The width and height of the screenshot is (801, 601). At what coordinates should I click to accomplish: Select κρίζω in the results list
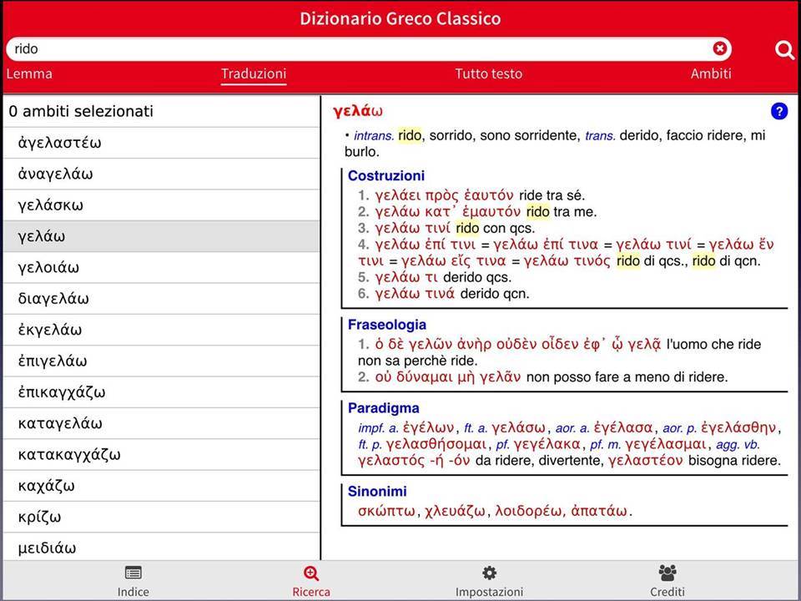tap(161, 517)
